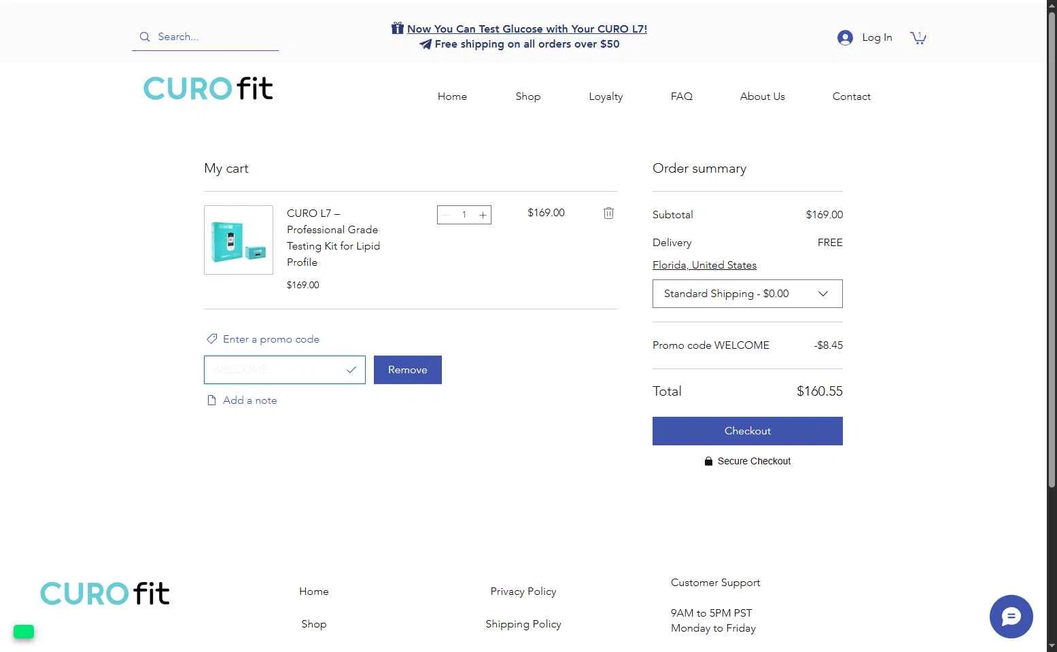Click the Free shipping over $50 banner text
This screenshot has height=652, width=1057.
[x=527, y=44]
